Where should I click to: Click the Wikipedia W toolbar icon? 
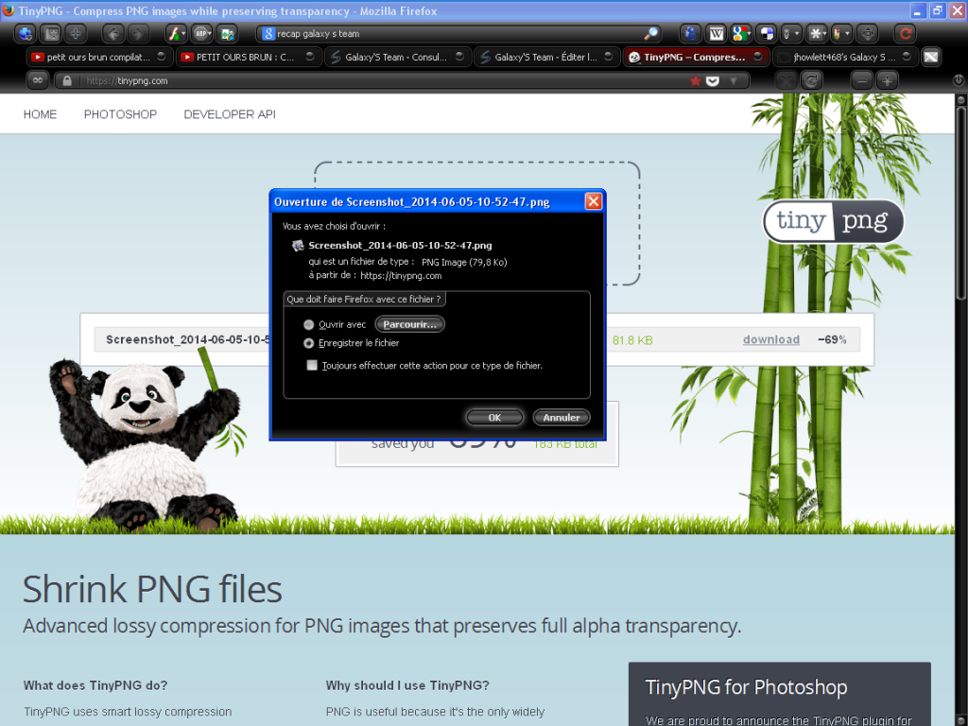(717, 33)
